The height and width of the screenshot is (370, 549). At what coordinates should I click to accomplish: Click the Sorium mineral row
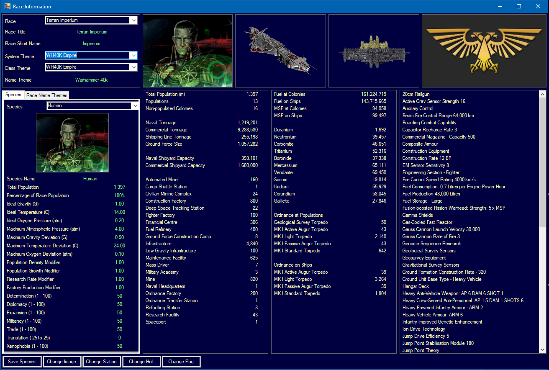click(x=330, y=180)
